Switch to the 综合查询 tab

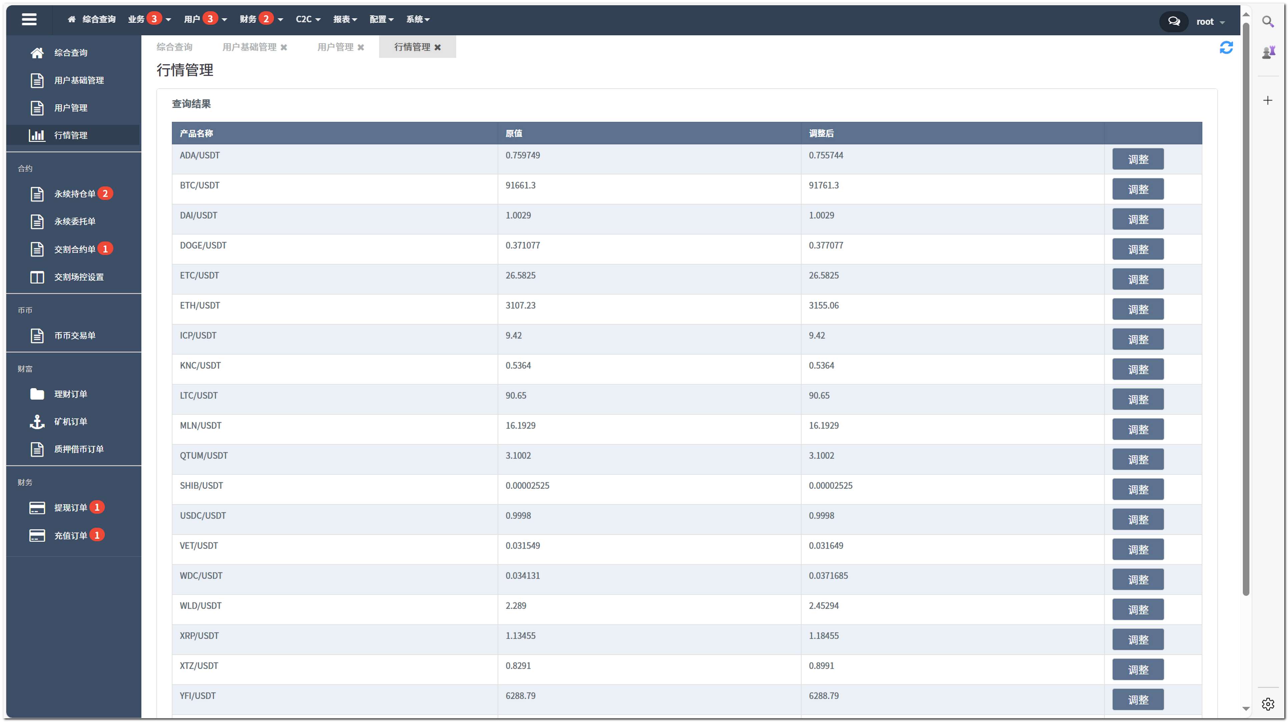pos(174,47)
